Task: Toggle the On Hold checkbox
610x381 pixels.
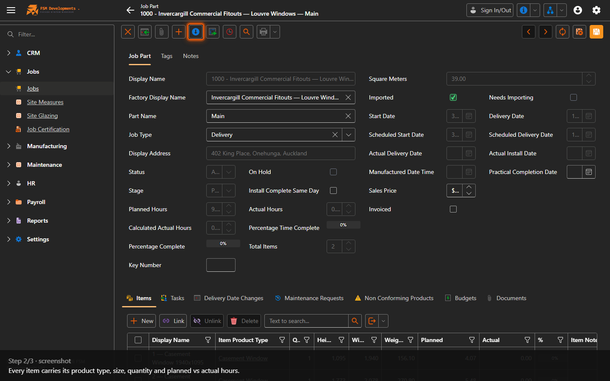Action: pyautogui.click(x=333, y=172)
